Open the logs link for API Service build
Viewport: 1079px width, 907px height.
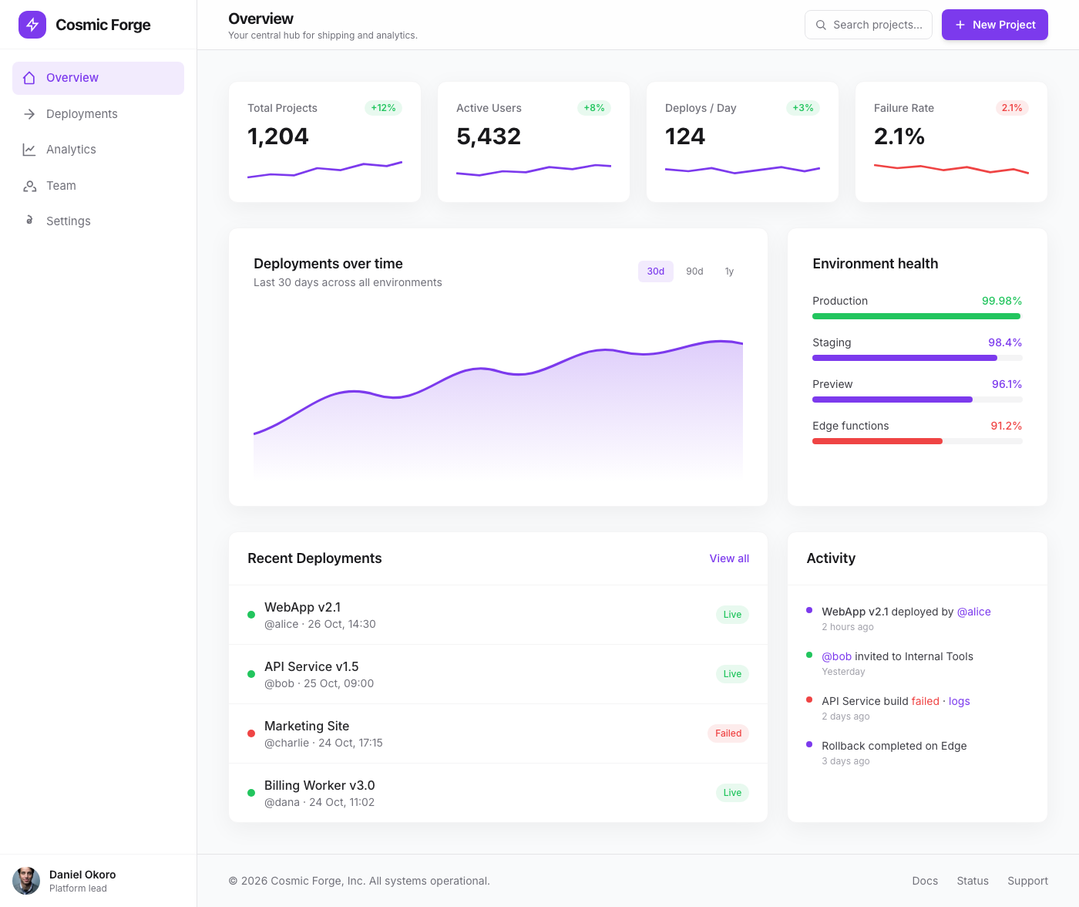point(959,701)
